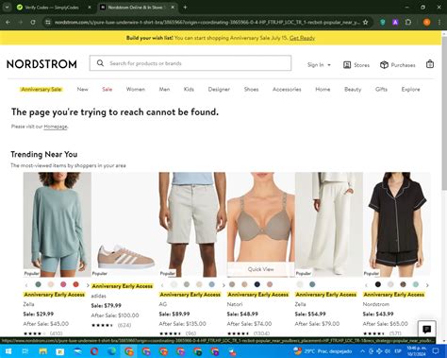
Task: Open weather widget 29°C in taskbar
Action: point(323,350)
